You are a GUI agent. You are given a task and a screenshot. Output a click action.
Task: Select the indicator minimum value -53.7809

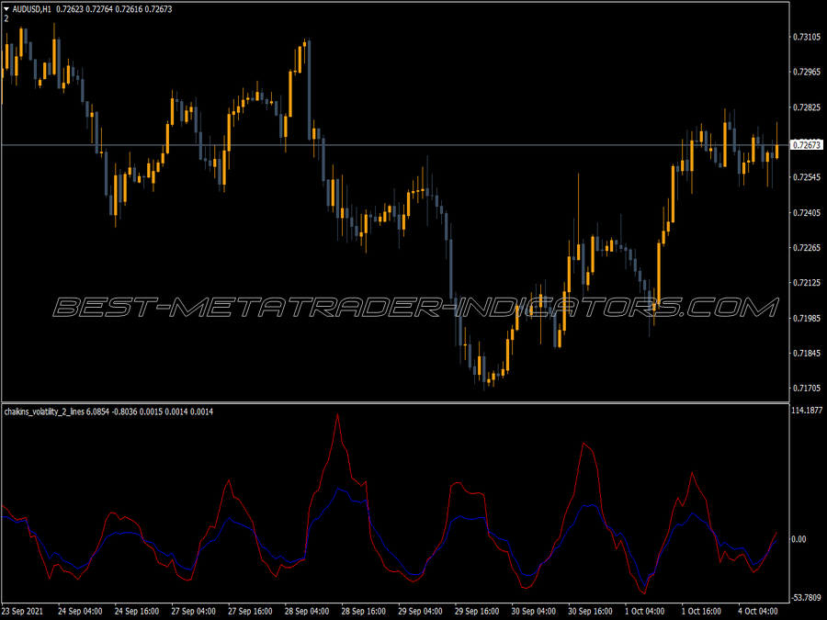pos(807,597)
